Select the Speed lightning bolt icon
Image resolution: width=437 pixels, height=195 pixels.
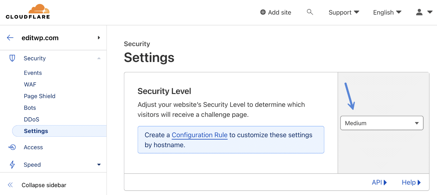pyautogui.click(x=12, y=164)
